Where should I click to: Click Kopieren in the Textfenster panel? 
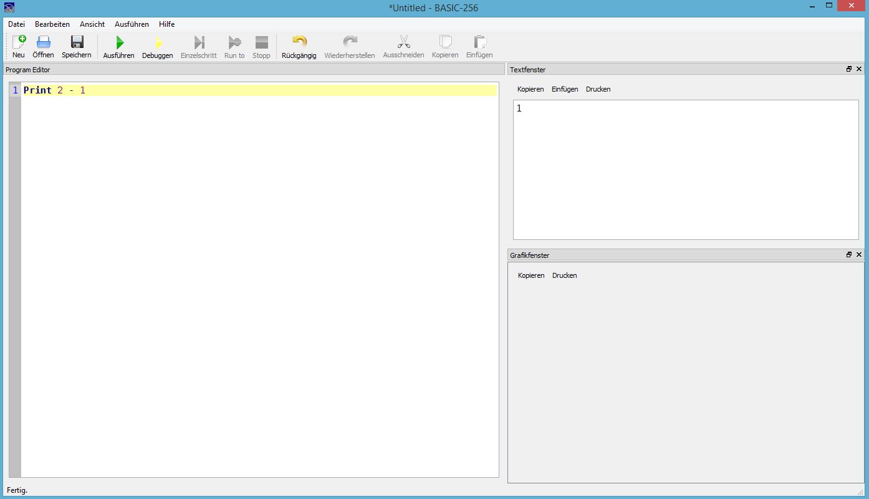coord(531,89)
